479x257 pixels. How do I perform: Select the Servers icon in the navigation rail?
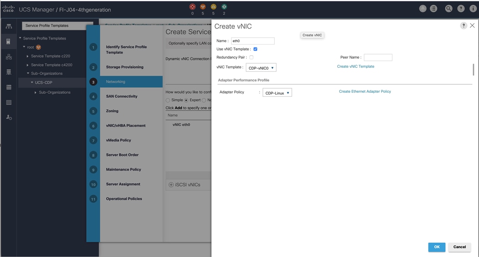[9, 41]
